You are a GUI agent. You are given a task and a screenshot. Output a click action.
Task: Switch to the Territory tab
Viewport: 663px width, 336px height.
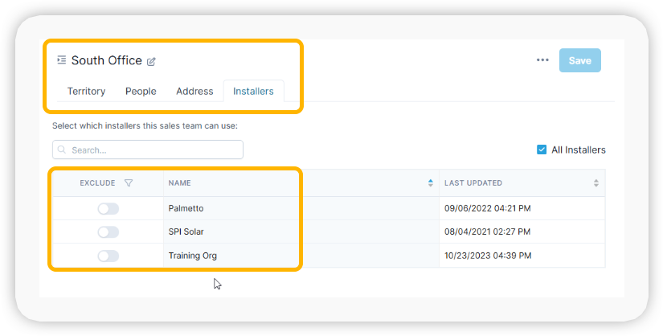pyautogui.click(x=86, y=91)
